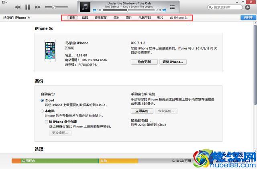Open the 影片 tab
Screen dimensions: 257x169
[x=129, y=18]
